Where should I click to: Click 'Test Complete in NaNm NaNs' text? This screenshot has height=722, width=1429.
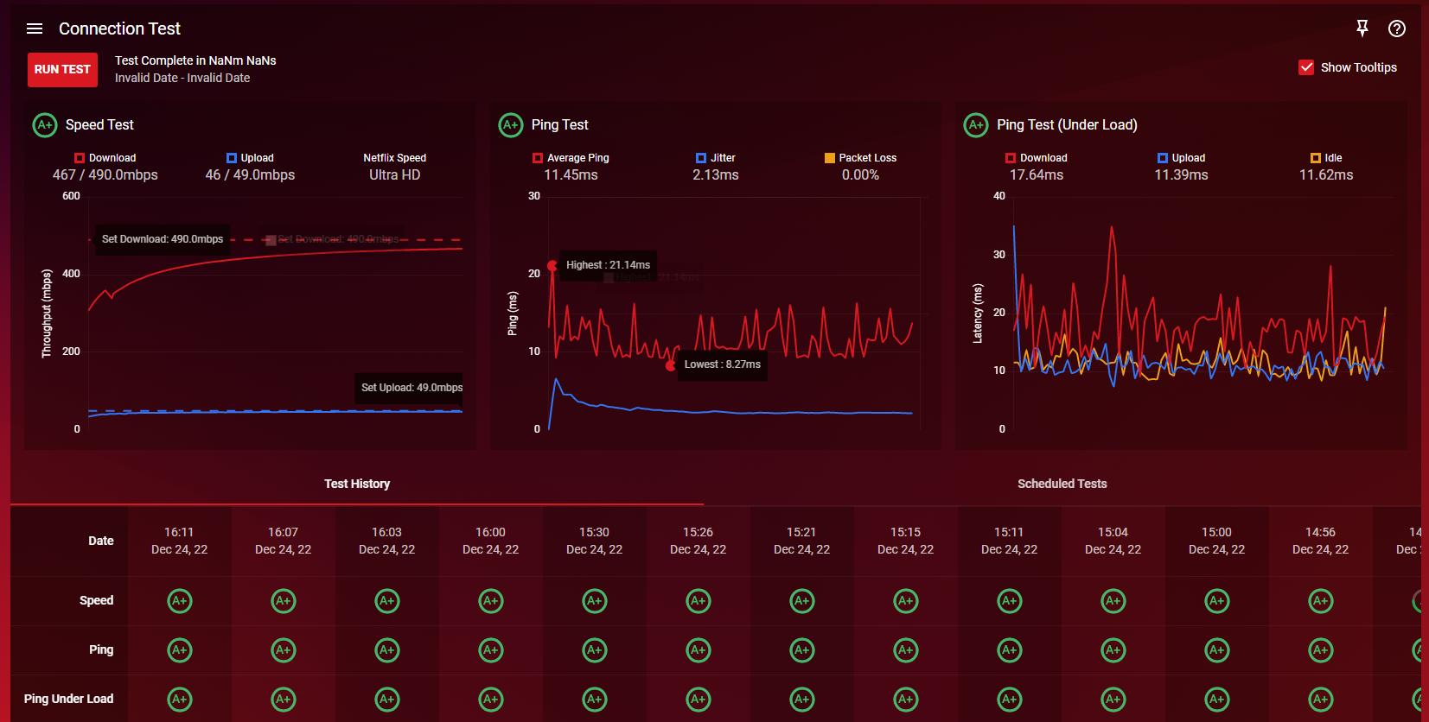(195, 60)
